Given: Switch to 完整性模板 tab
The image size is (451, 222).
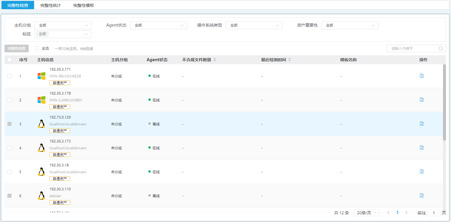Looking at the screenshot, I should point(84,5).
